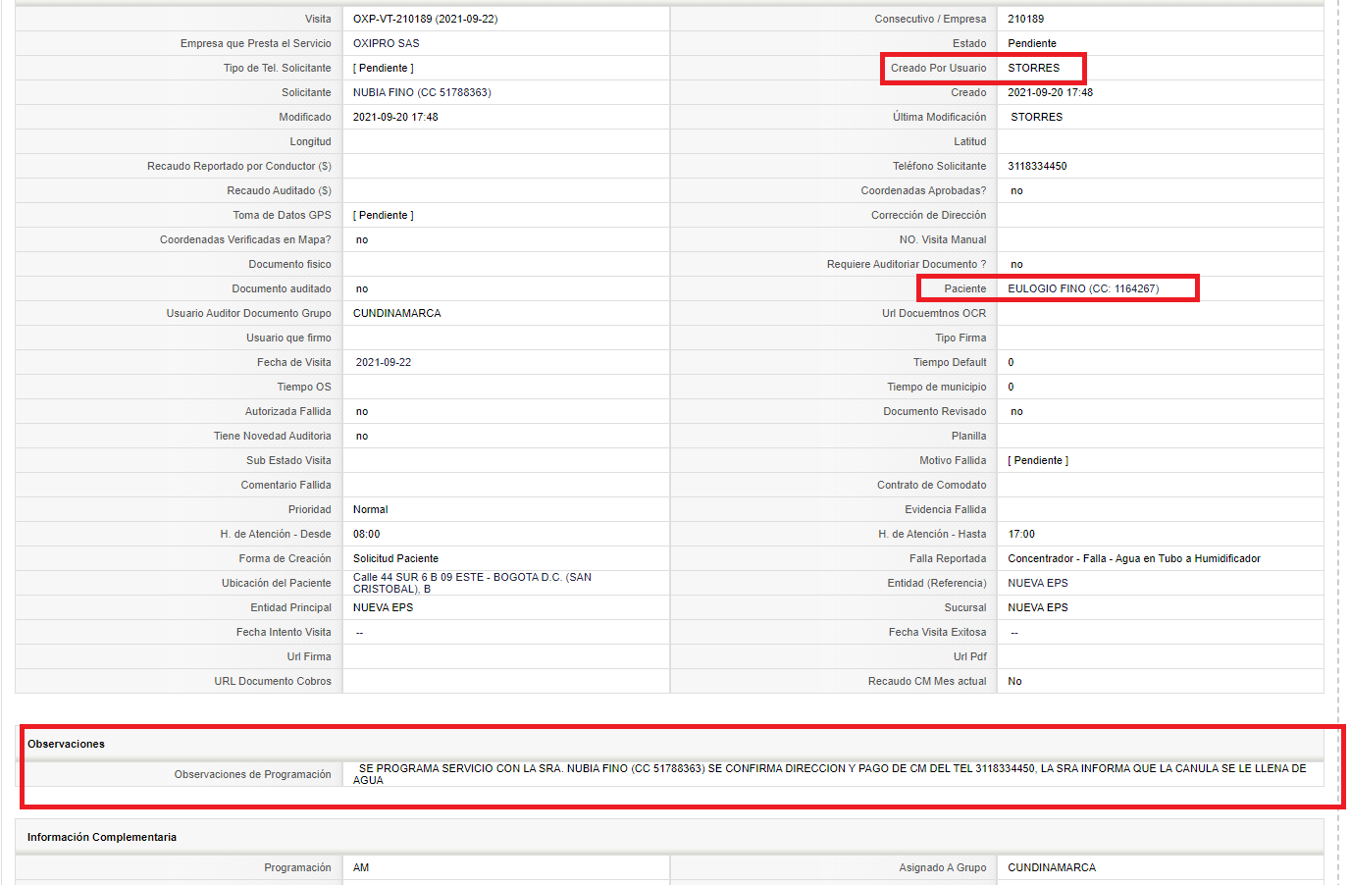Select Creado Por Usuario value STORRES
Viewport: 1350px width, 885px height.
[x=1033, y=68]
